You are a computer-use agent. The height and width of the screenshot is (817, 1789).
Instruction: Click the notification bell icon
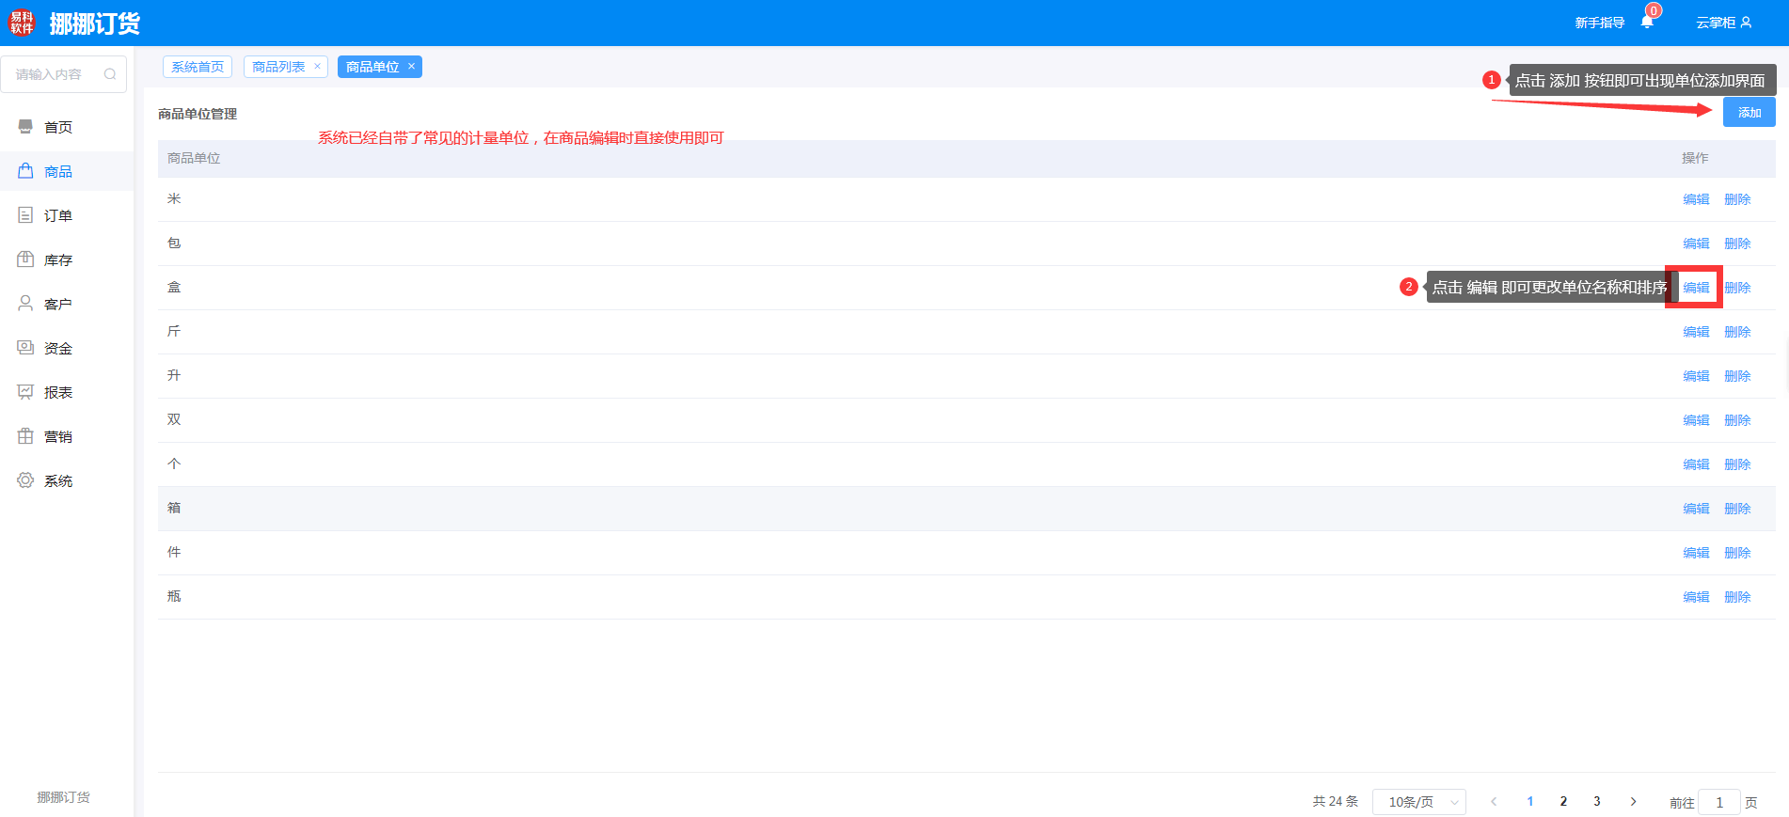point(1646,23)
